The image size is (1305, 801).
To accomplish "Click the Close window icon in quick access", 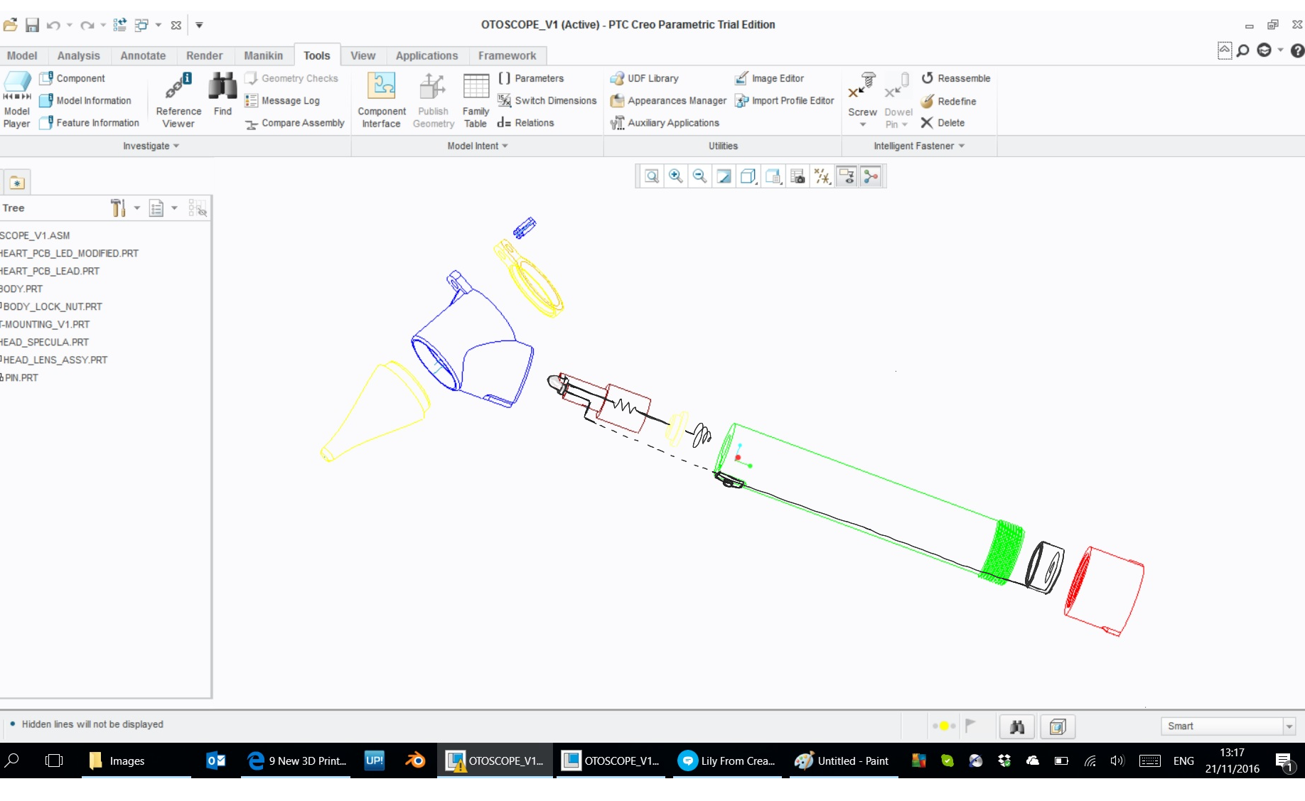I will pyautogui.click(x=176, y=25).
